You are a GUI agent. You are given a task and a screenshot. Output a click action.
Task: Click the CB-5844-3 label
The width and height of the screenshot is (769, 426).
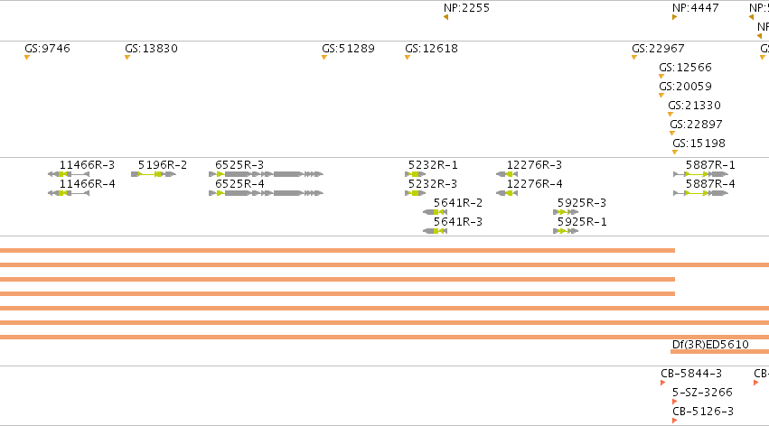click(x=691, y=373)
